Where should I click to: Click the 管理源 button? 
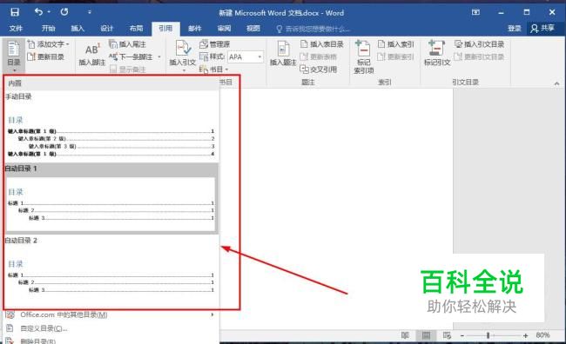click(x=215, y=44)
